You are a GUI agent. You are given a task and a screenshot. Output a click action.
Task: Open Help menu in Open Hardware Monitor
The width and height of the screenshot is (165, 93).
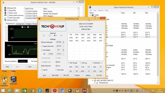coord(106,10)
